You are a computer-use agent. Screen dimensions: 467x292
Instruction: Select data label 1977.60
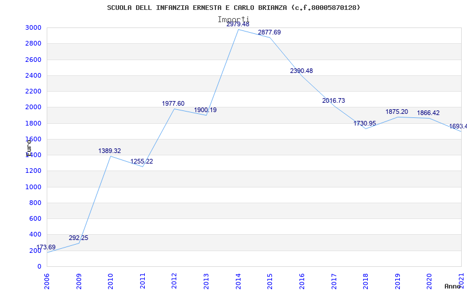pyautogui.click(x=173, y=104)
